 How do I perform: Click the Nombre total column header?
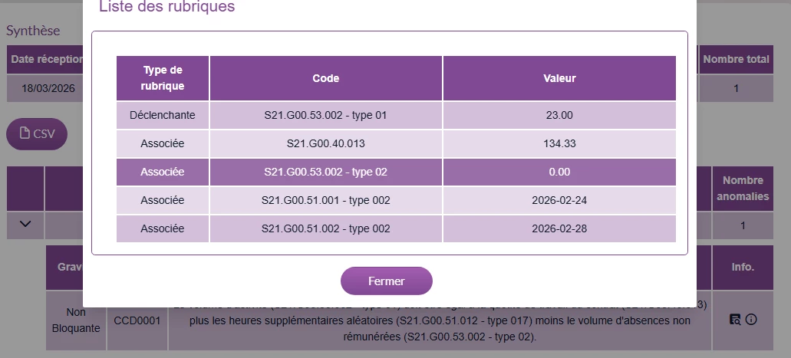point(736,59)
